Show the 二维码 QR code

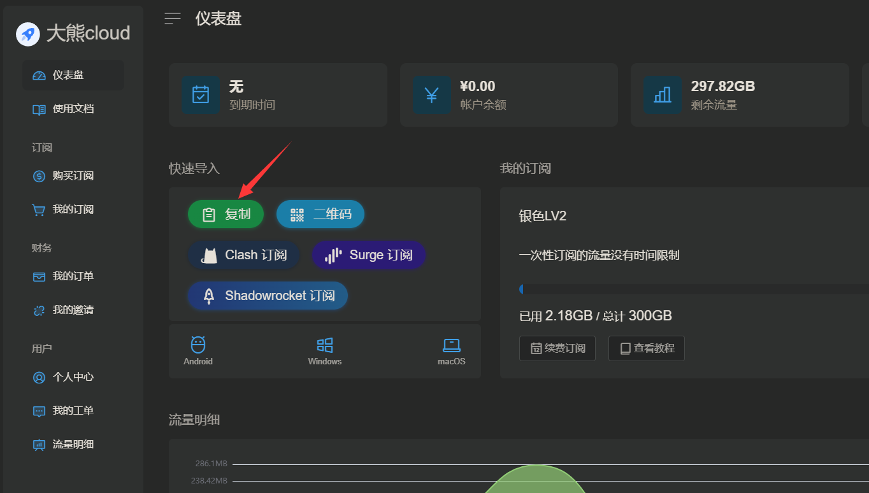point(320,215)
